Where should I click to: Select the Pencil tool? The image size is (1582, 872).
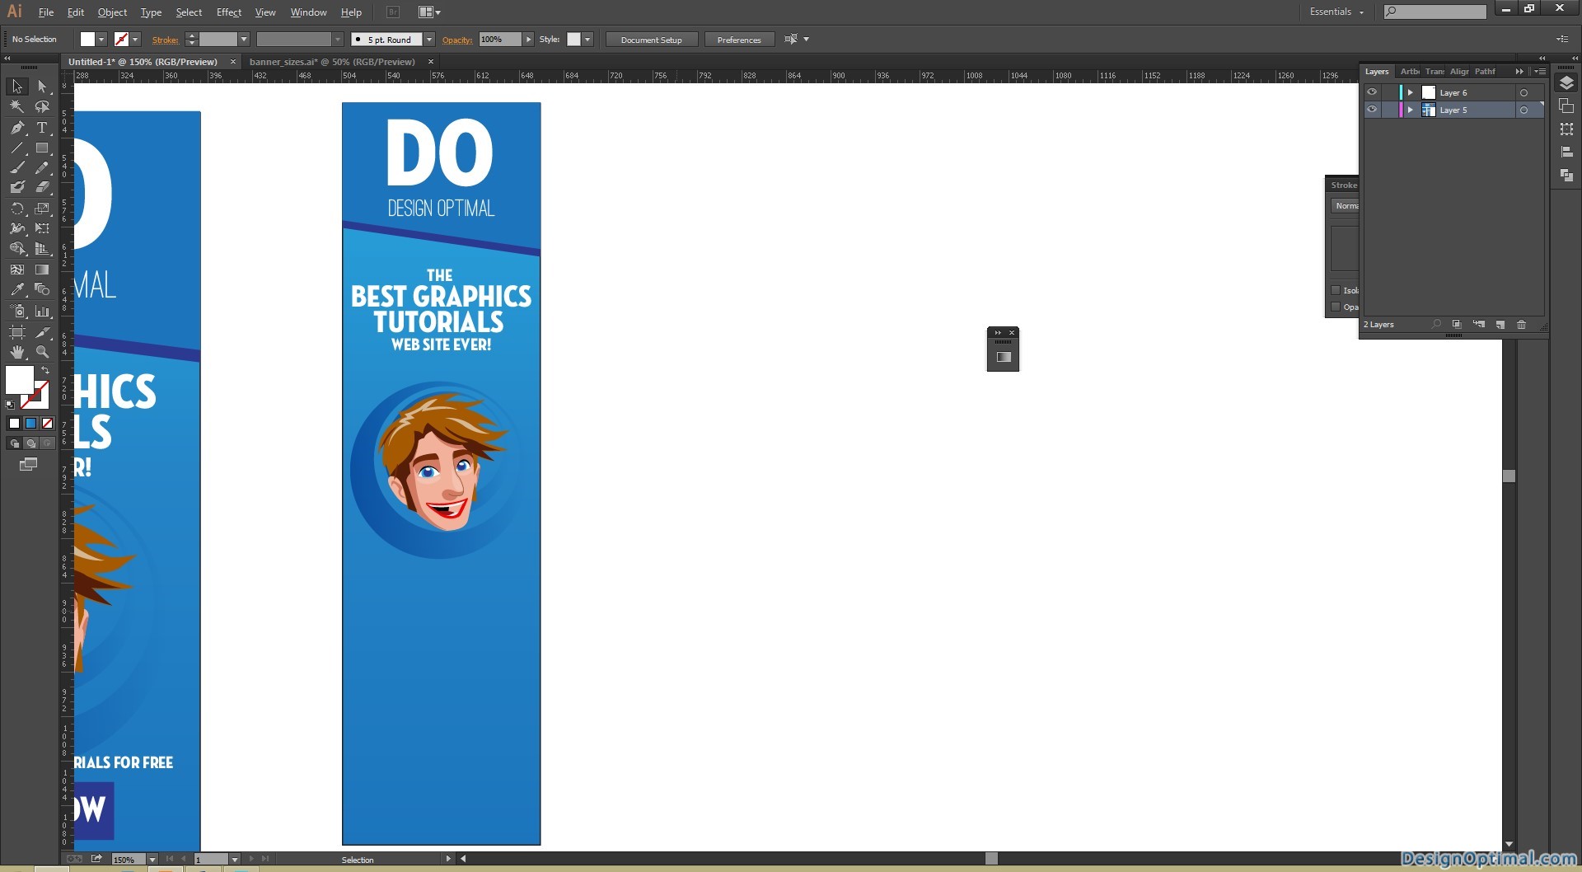click(43, 167)
